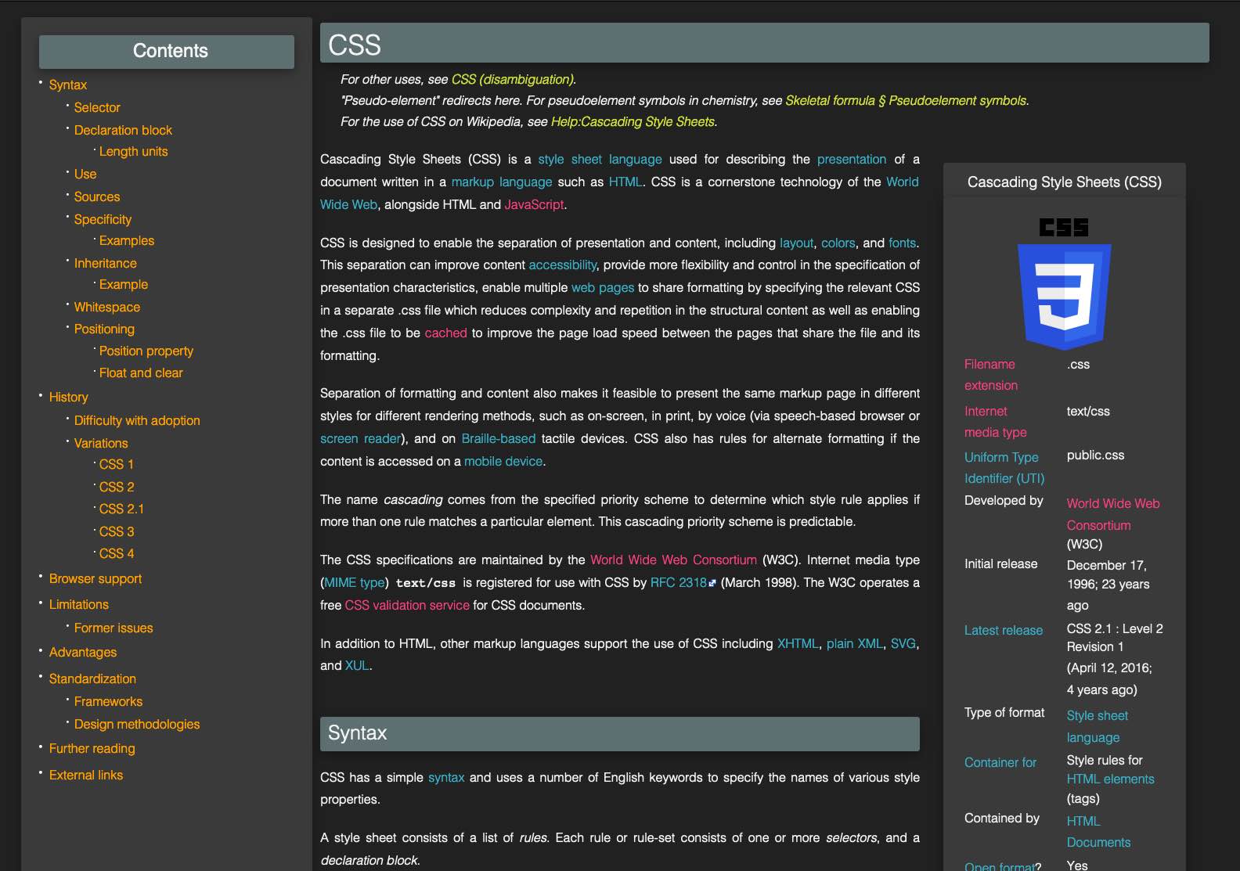Viewport: 1240px width, 871px height.
Task: Open the Braille-based link
Action: click(499, 438)
